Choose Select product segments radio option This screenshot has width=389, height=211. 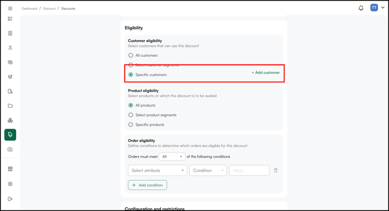point(131,115)
